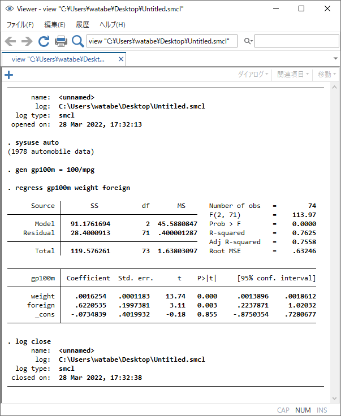This screenshot has height=416, width=341.
Task: Click the view command address field
Action: click(x=162, y=41)
